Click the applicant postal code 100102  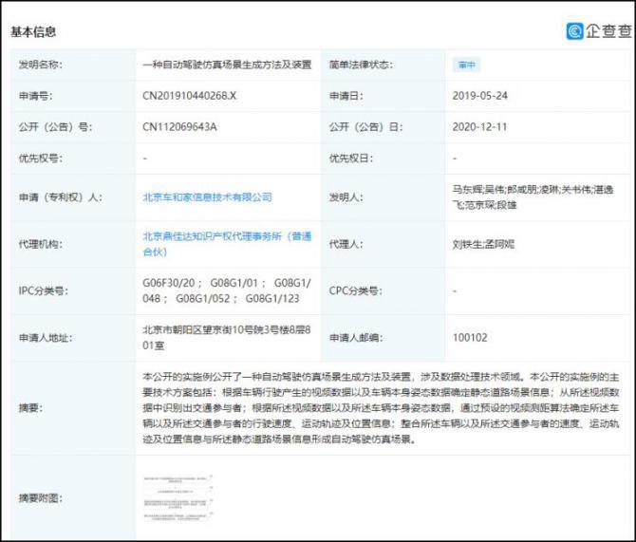pos(470,337)
